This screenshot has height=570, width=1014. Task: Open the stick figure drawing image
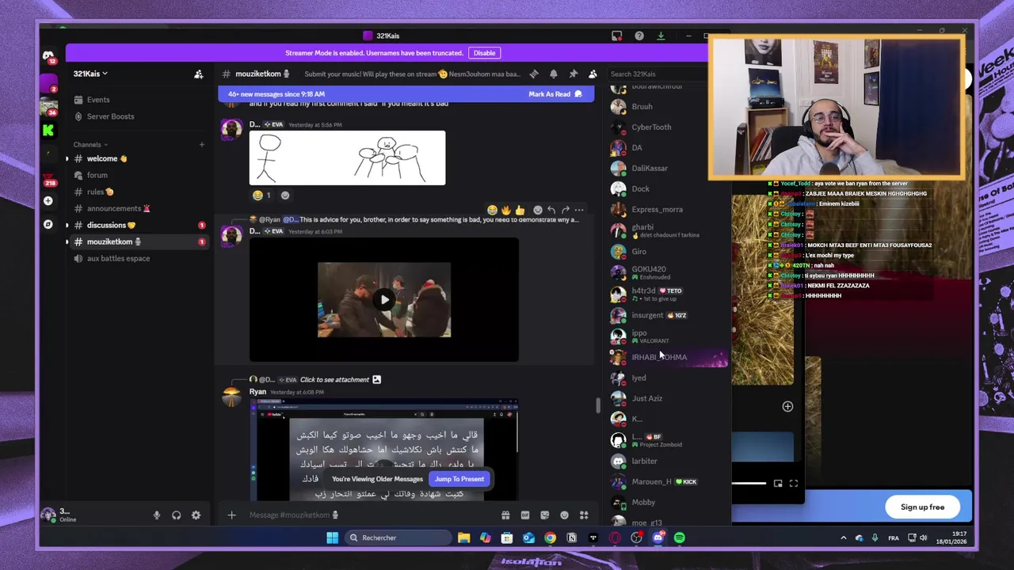347,158
